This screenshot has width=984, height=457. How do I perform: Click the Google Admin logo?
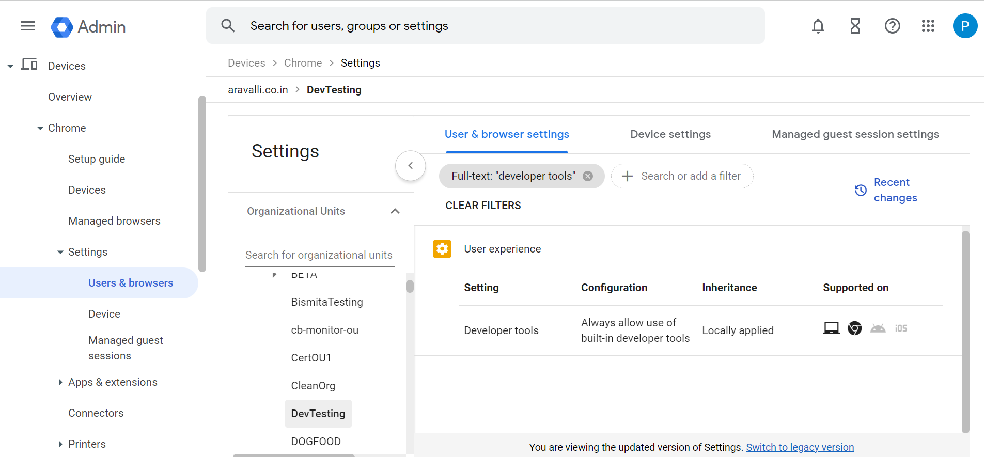88,27
